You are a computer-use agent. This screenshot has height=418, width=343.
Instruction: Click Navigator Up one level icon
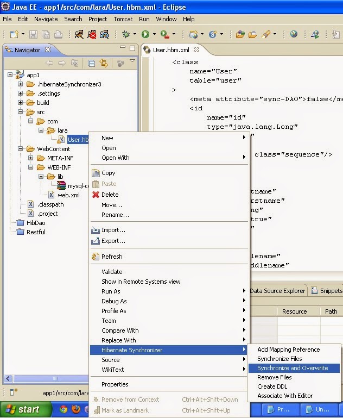75,63
